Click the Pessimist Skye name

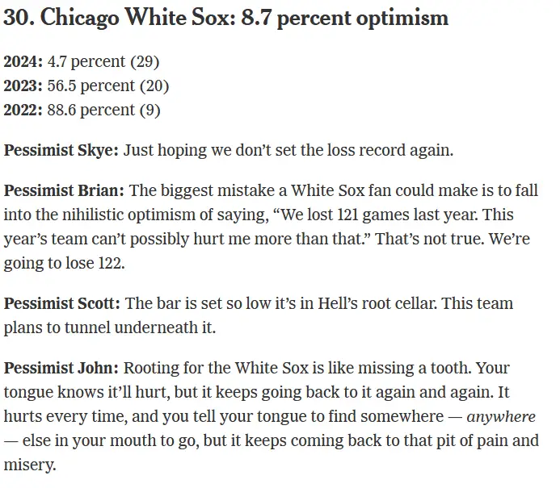61,150
